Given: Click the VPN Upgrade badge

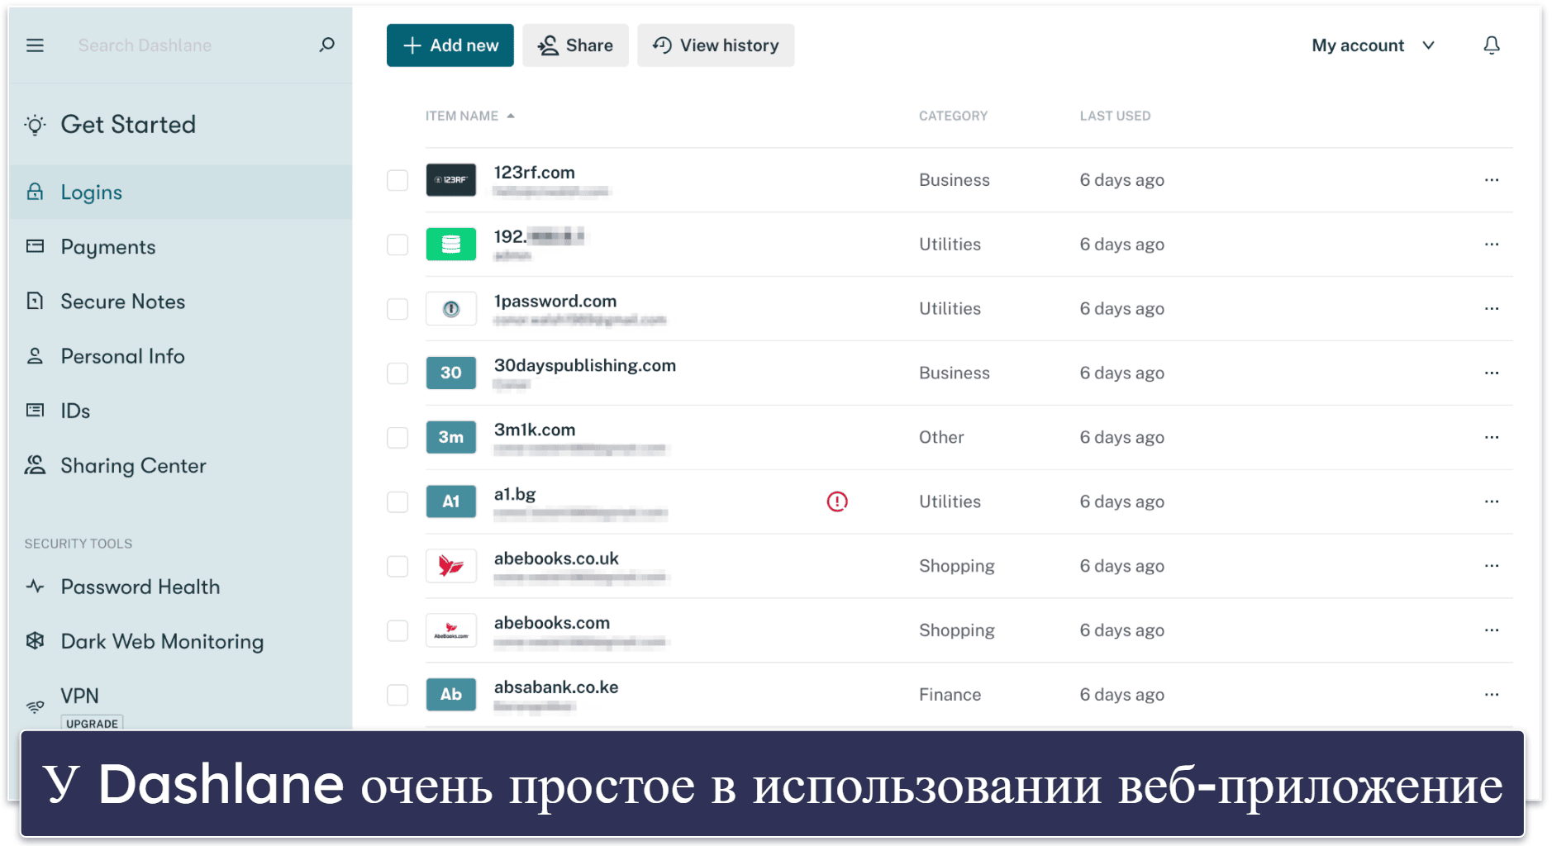Looking at the screenshot, I should coord(92,723).
